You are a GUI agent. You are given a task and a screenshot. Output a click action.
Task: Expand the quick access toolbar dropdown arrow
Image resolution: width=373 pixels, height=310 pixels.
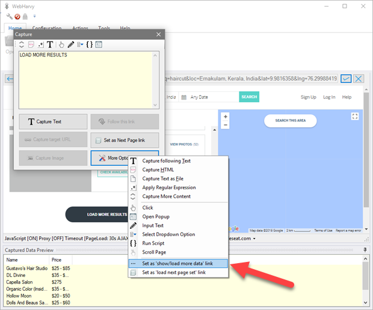[34, 16]
